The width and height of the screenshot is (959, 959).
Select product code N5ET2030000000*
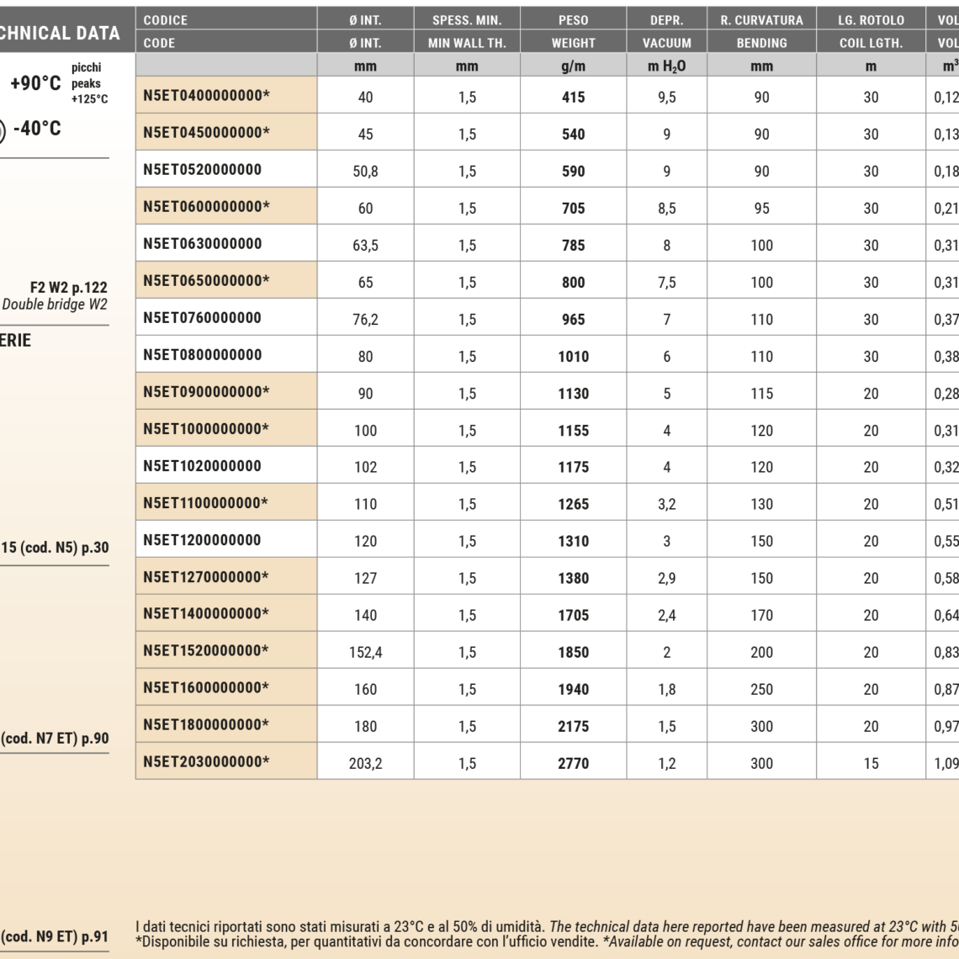[206, 762]
